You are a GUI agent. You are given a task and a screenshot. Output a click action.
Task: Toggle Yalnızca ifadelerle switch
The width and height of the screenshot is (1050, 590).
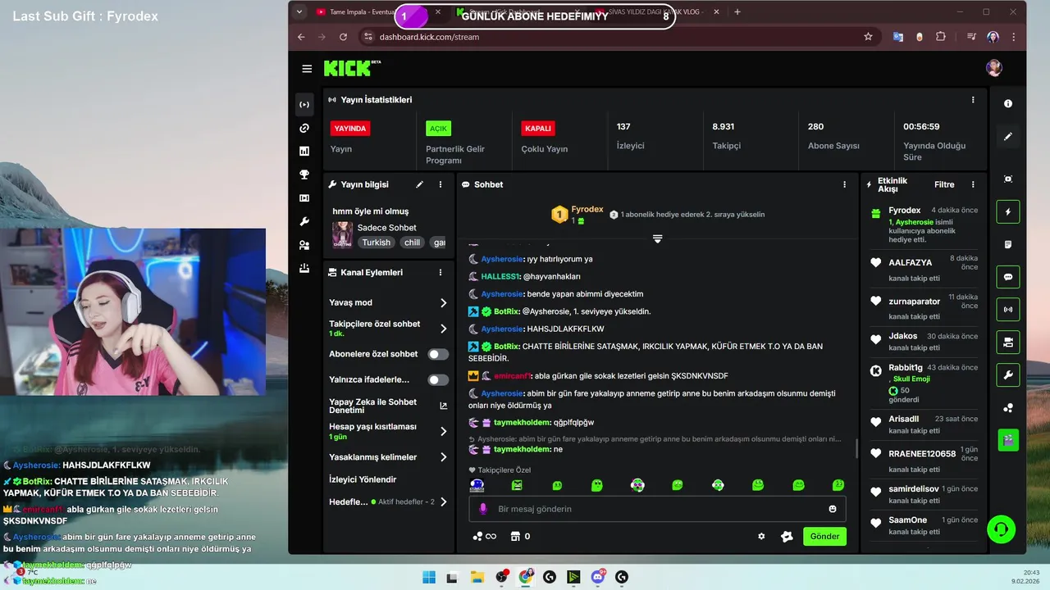tap(438, 379)
